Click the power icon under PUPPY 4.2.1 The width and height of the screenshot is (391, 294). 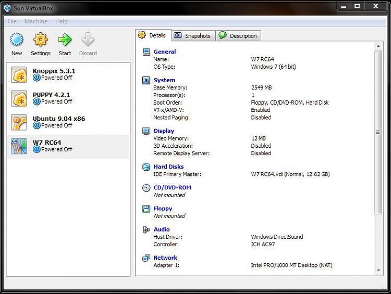[36, 101]
